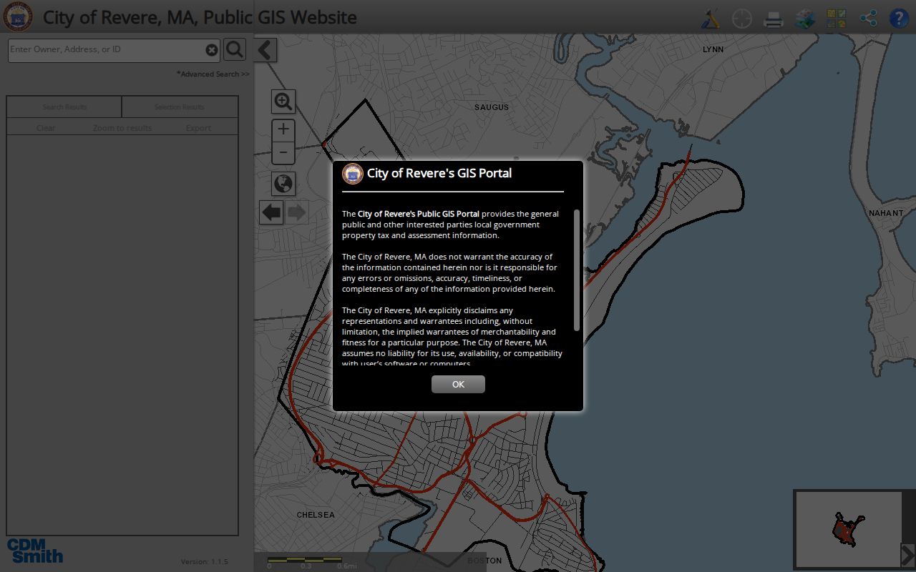Viewport: 916px width, 572px height.
Task: Click the City of Revere seal in the header
Action: 18,17
